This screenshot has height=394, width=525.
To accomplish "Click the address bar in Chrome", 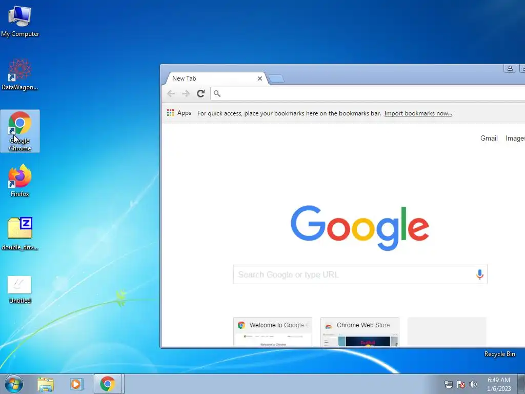I will click(x=368, y=93).
